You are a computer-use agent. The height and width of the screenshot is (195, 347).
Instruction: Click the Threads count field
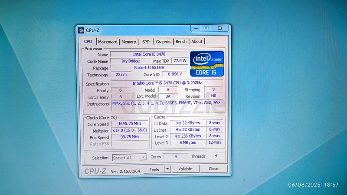[216, 156]
